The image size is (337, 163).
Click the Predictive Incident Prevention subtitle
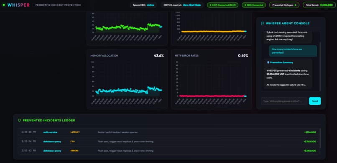(x=58, y=5)
